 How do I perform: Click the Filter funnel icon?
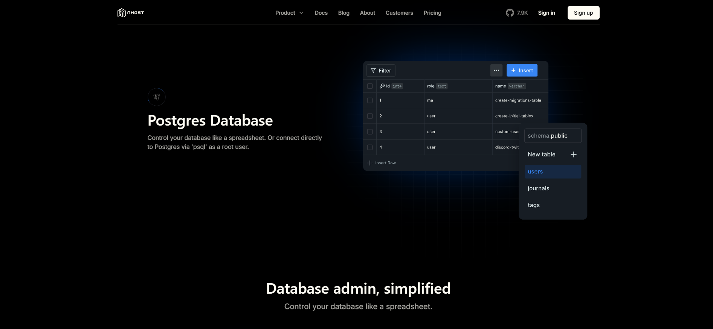click(373, 71)
